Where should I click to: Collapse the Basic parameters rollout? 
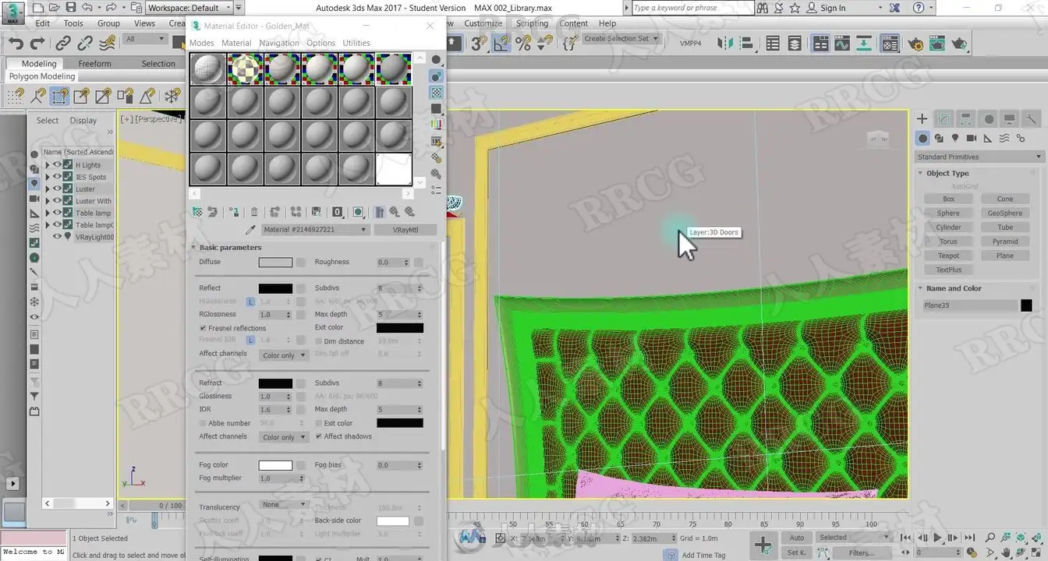pos(230,247)
